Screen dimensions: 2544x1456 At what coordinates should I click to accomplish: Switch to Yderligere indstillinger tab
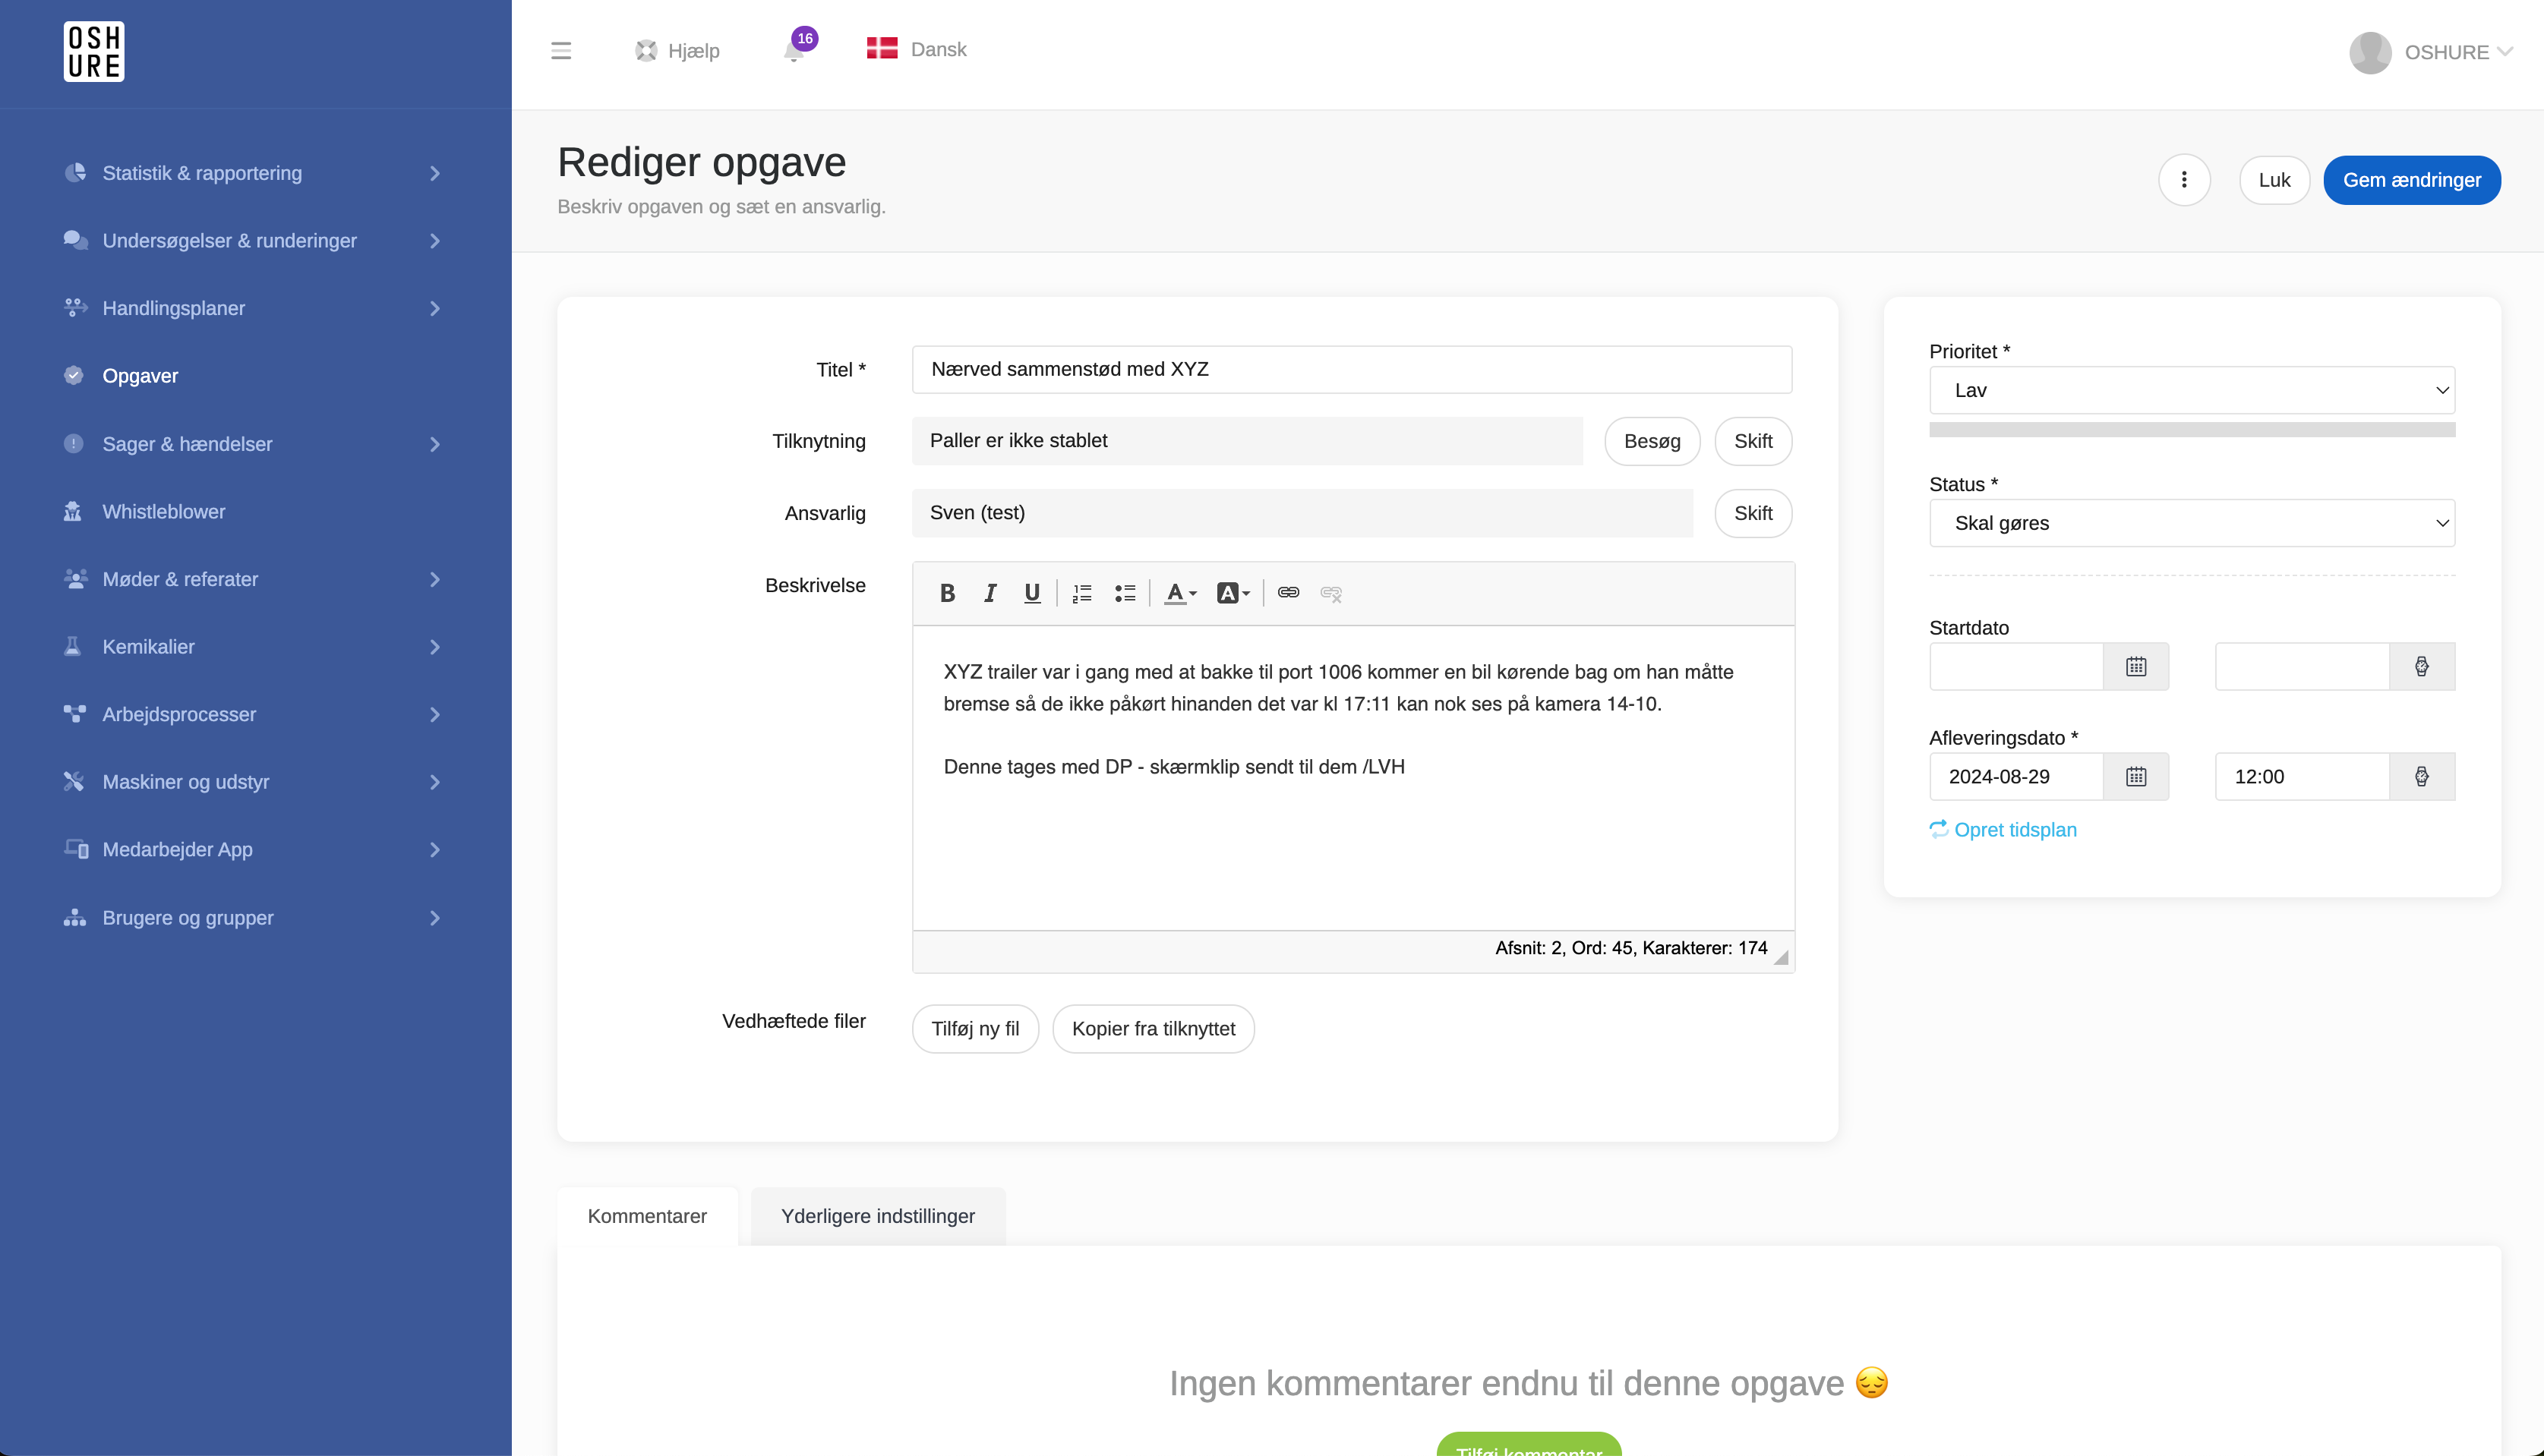(x=877, y=1216)
